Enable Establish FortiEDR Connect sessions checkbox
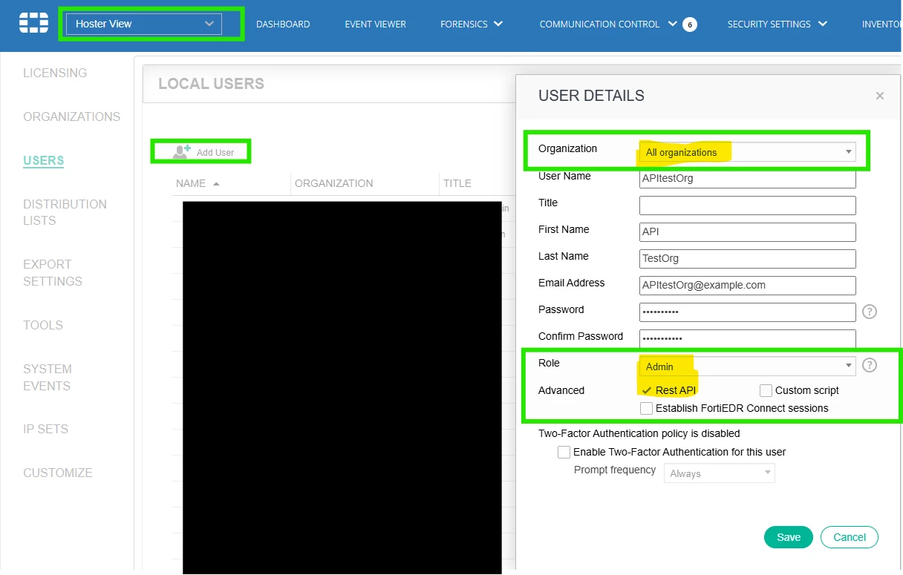 pyautogui.click(x=646, y=408)
